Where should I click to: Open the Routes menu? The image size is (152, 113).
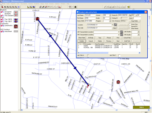tap(51, 4)
